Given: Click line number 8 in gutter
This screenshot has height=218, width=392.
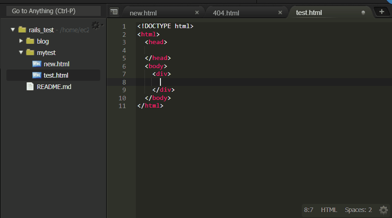Looking at the screenshot, I should (124, 82).
